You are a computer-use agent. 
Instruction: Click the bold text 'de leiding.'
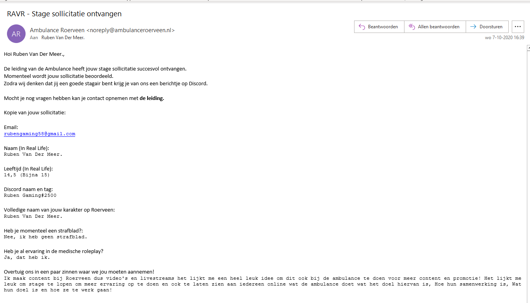coord(152,98)
